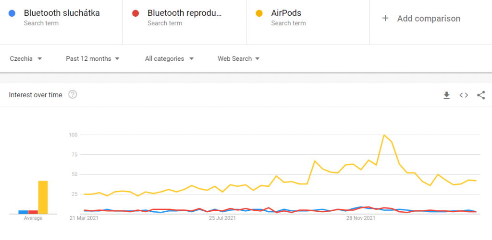Viewport: 492px width, 240px height.
Task: Click the embed code icon
Action: 464,95
